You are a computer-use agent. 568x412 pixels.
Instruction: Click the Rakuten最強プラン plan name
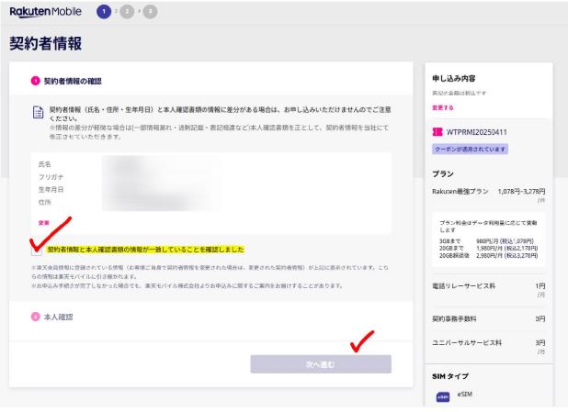click(460, 192)
